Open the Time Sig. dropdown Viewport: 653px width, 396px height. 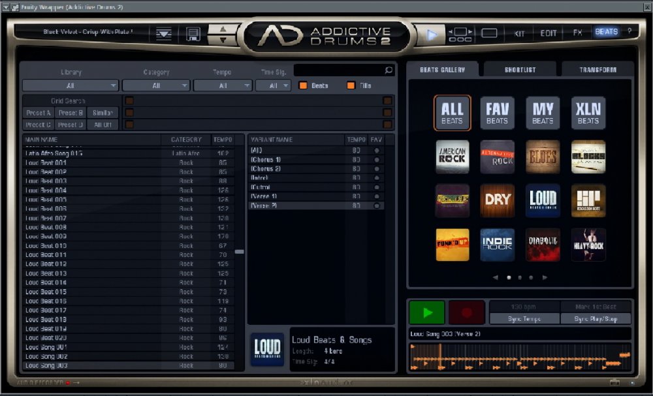(x=273, y=85)
